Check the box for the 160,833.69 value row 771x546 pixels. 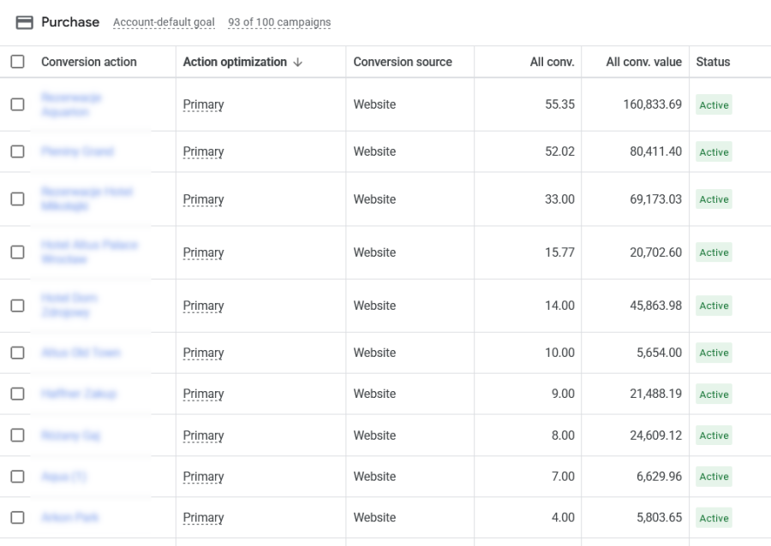click(18, 104)
